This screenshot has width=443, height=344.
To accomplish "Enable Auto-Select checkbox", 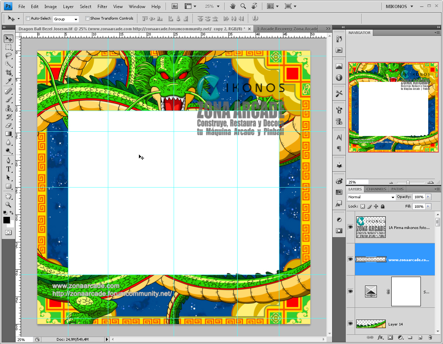I will pos(28,18).
